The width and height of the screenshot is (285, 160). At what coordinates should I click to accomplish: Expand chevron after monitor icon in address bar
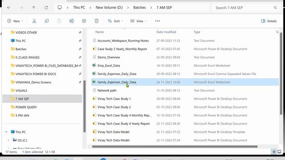[x=67, y=8]
